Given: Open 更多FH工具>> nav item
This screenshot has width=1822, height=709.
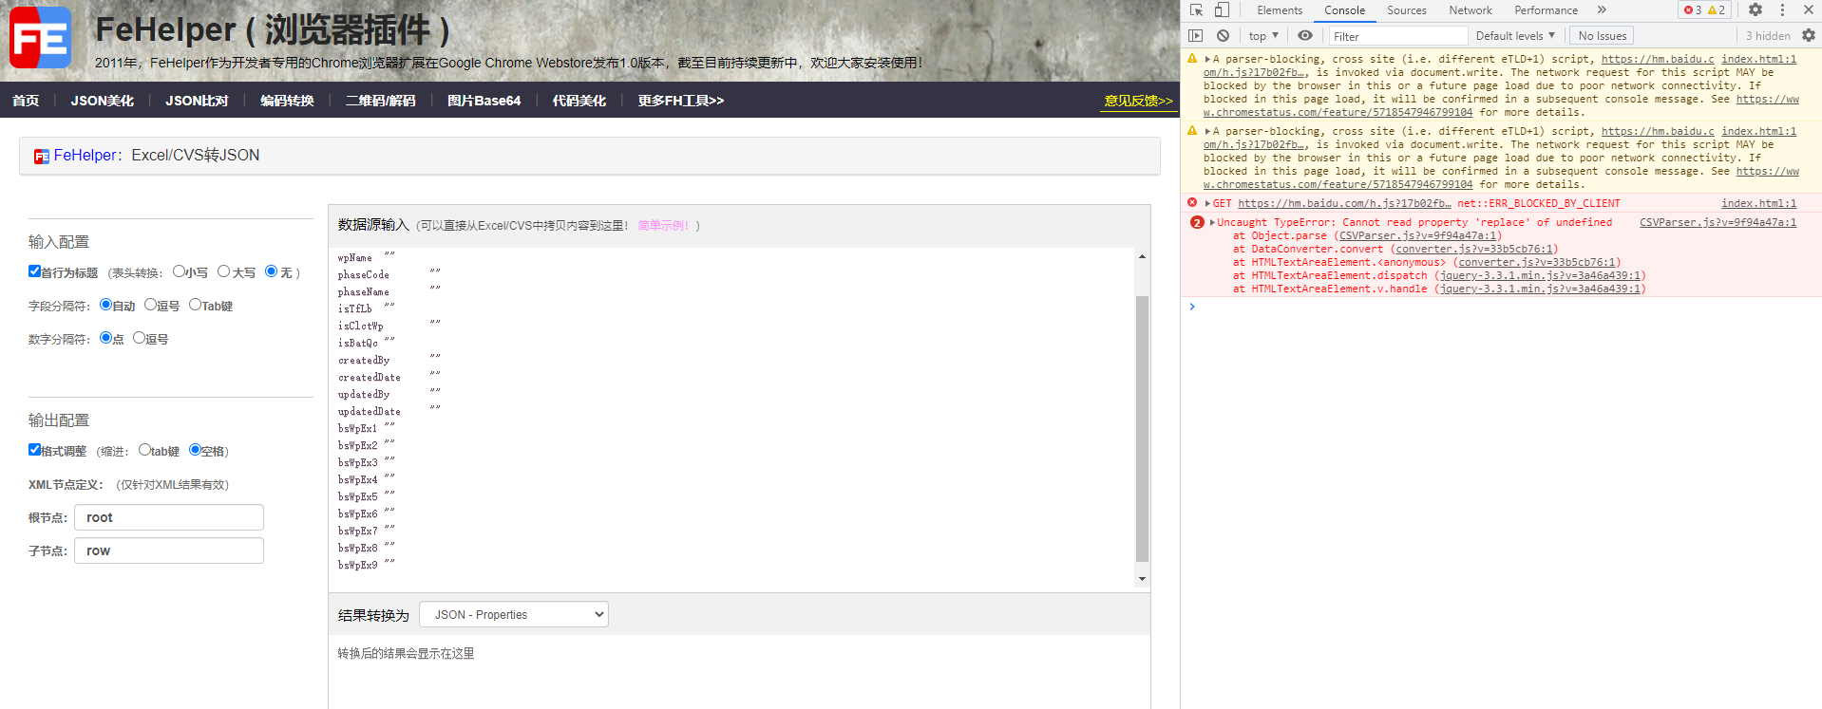Looking at the screenshot, I should click(680, 101).
